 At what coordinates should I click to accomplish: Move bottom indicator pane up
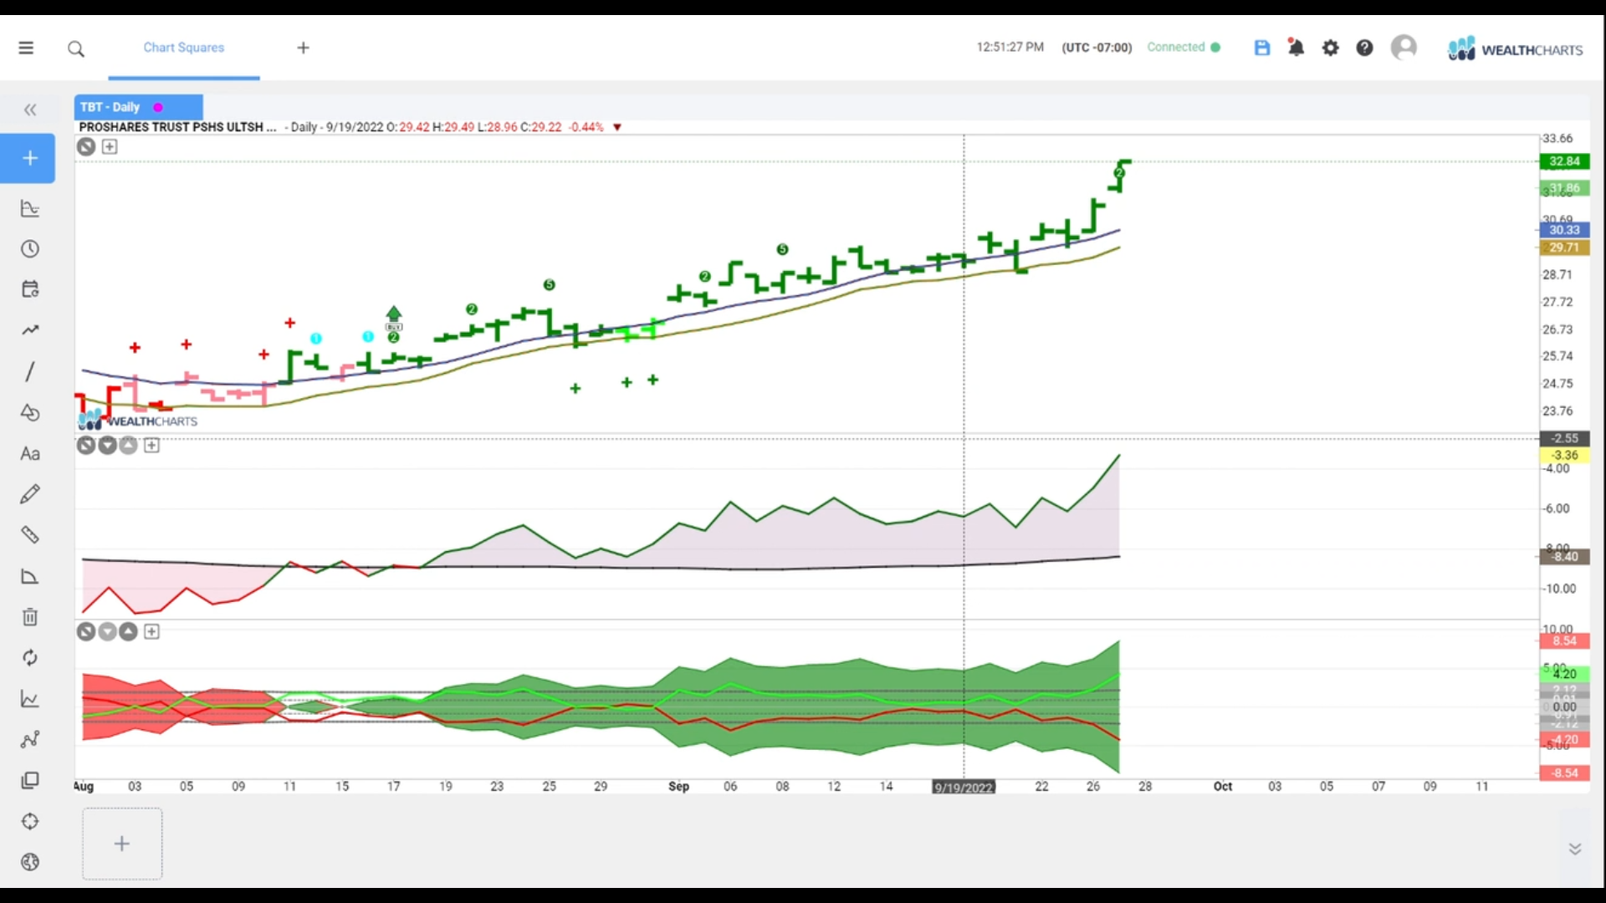click(x=128, y=631)
